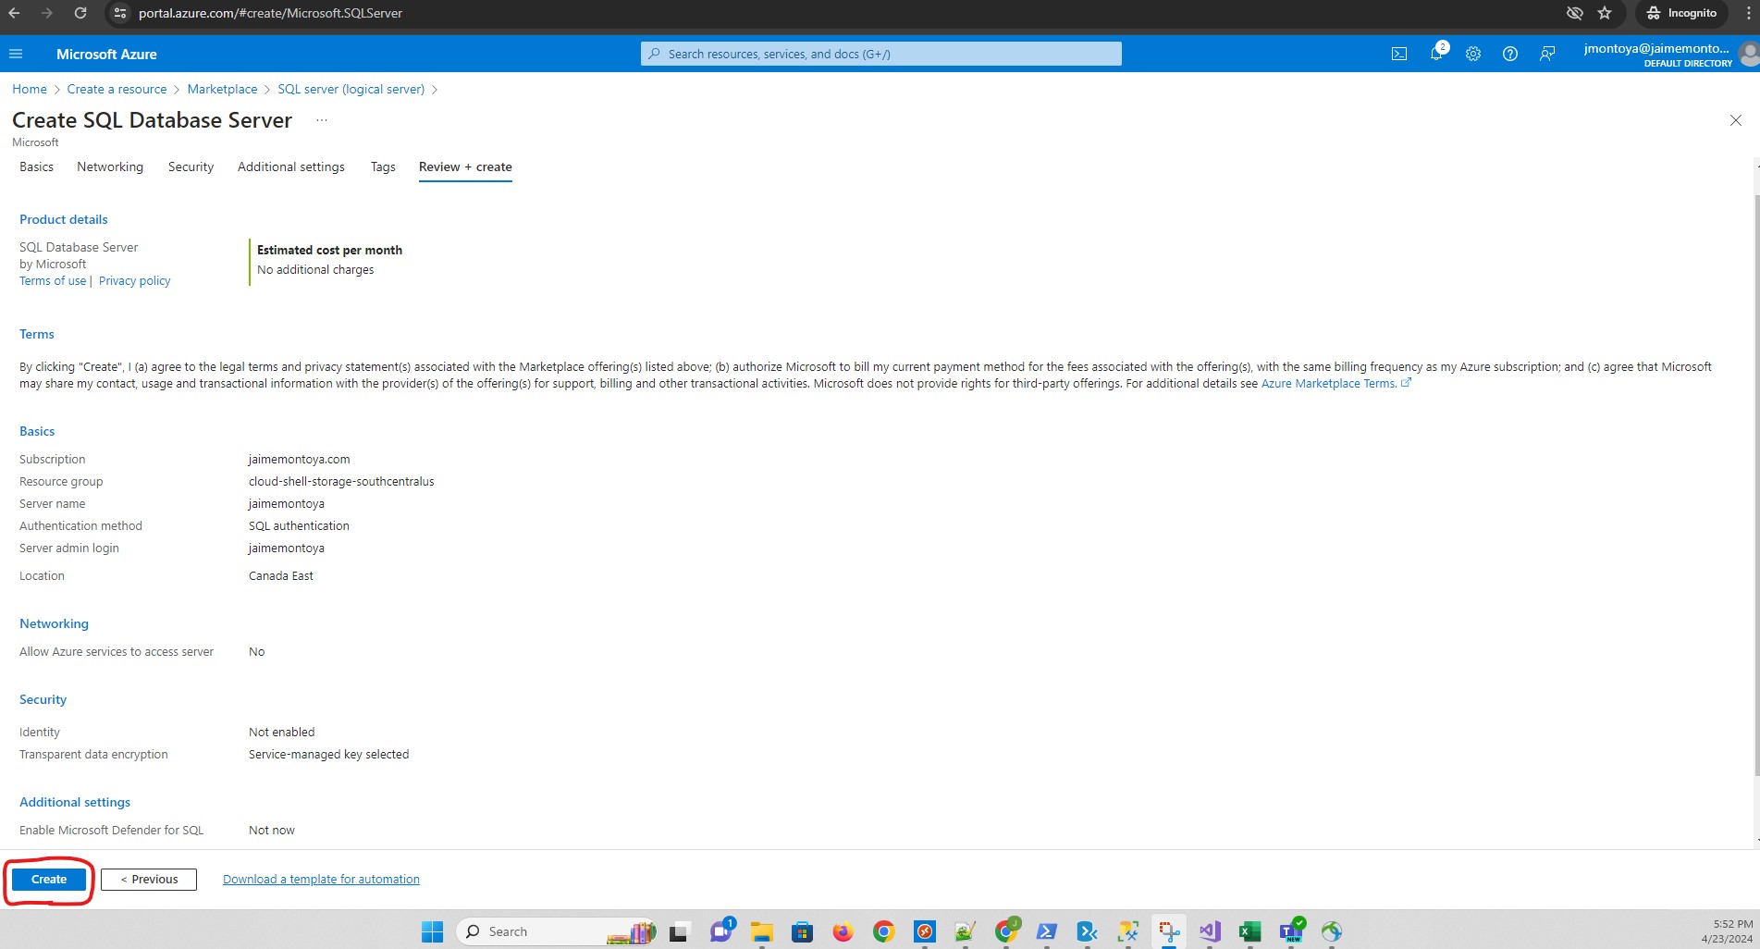Screen dimensions: 1760x949
Task: Focus the Azure resource search box
Action: [881, 54]
